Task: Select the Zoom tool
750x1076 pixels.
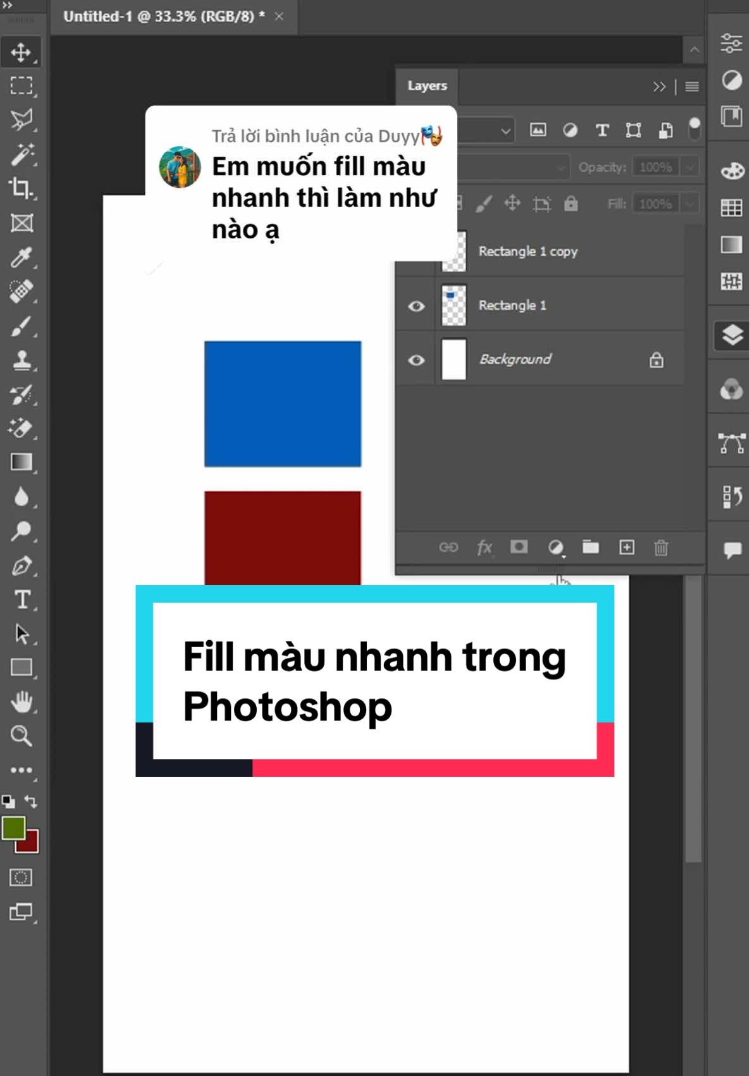Action: (x=22, y=736)
